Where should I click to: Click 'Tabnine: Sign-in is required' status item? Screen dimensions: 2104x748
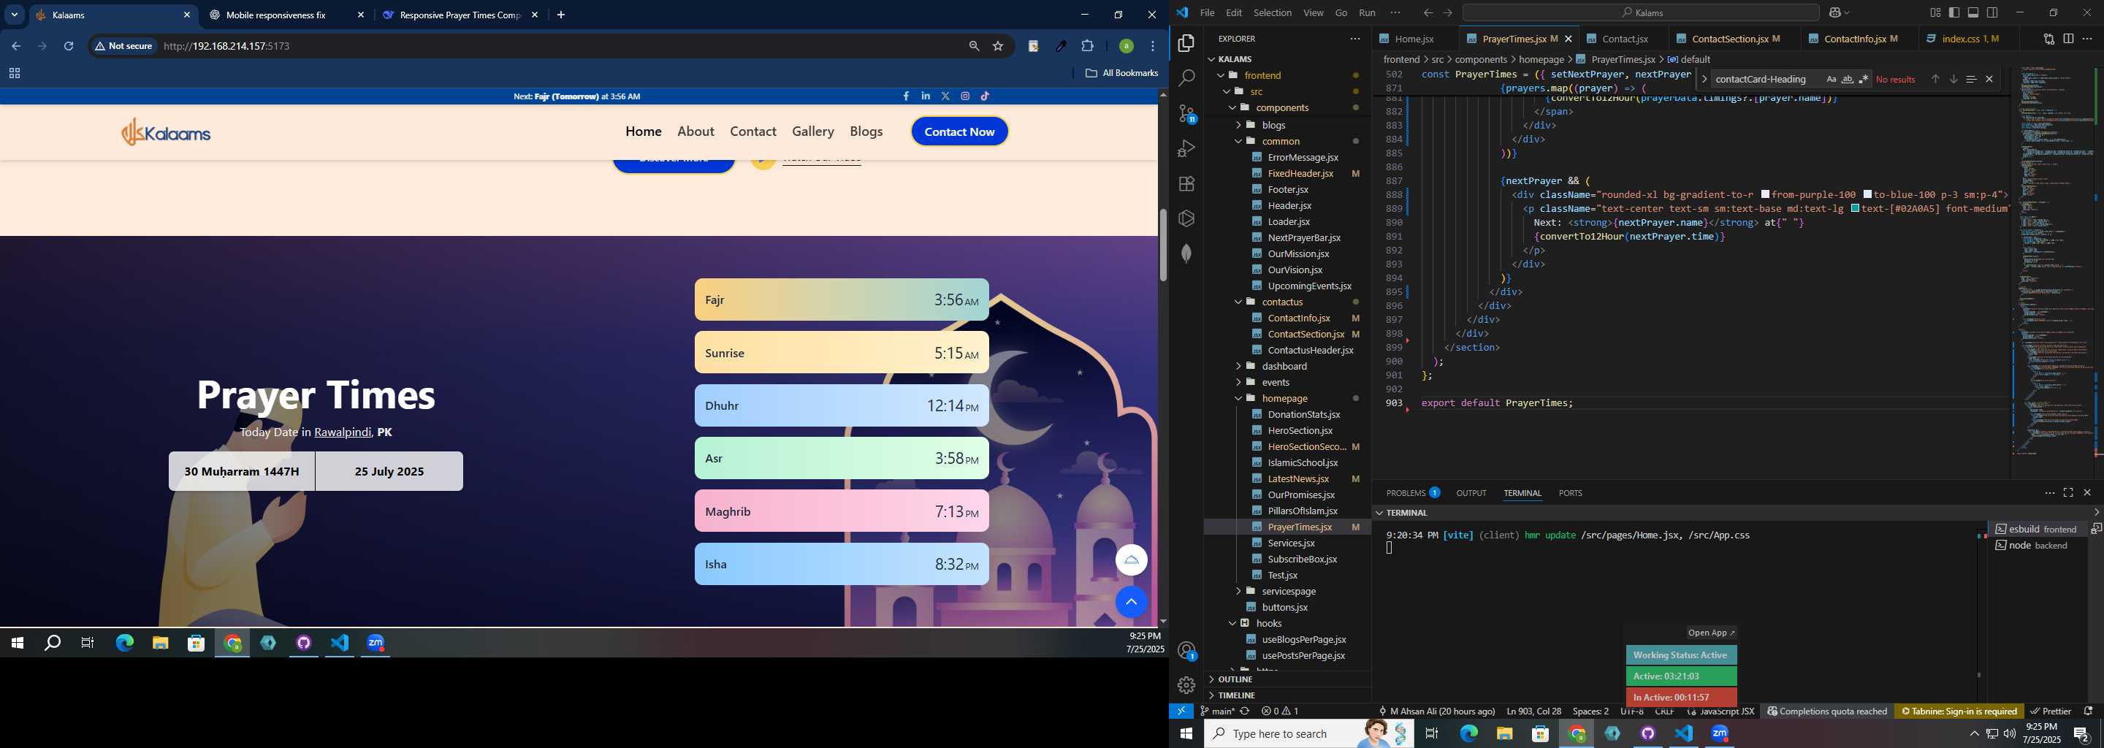tap(1959, 711)
